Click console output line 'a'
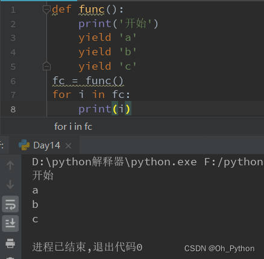Image resolution: width=264 pixels, height=259 pixels. click(x=35, y=190)
